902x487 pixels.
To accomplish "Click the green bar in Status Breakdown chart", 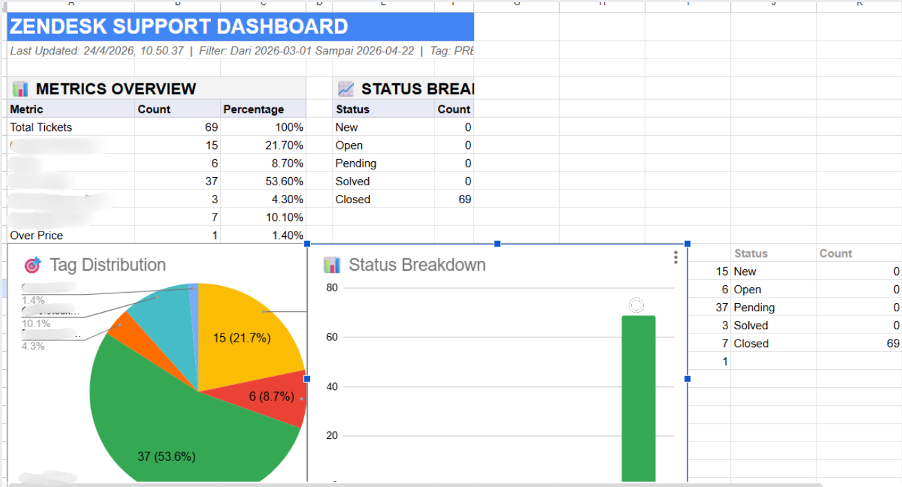I will coord(639,398).
